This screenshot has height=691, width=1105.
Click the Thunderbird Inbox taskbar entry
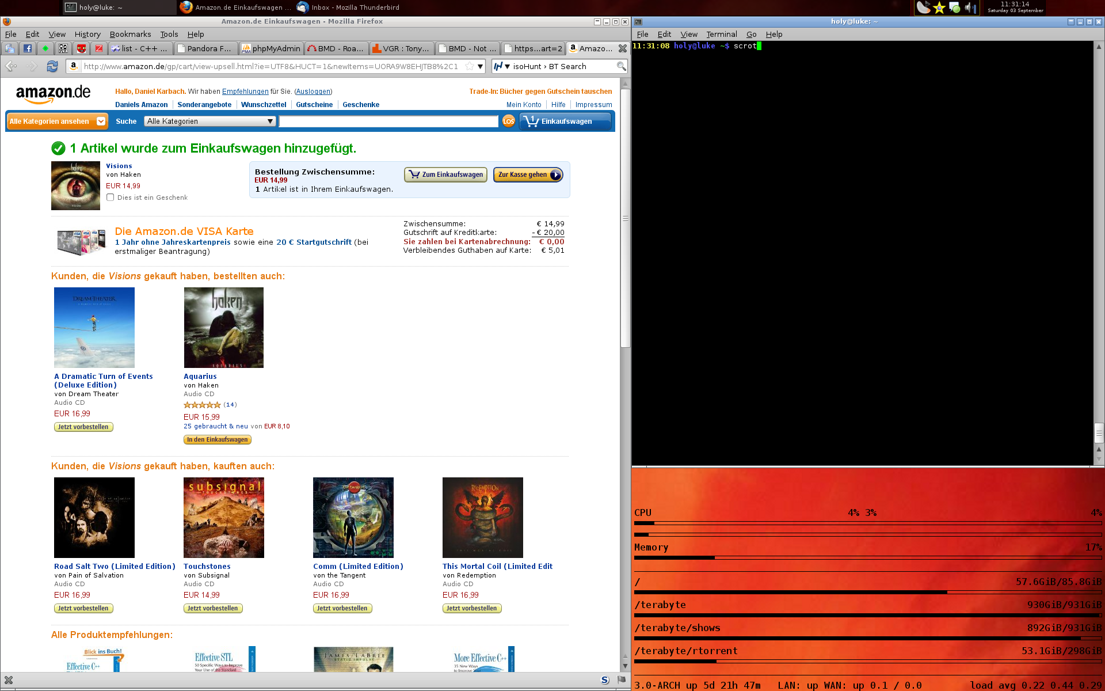348,7
